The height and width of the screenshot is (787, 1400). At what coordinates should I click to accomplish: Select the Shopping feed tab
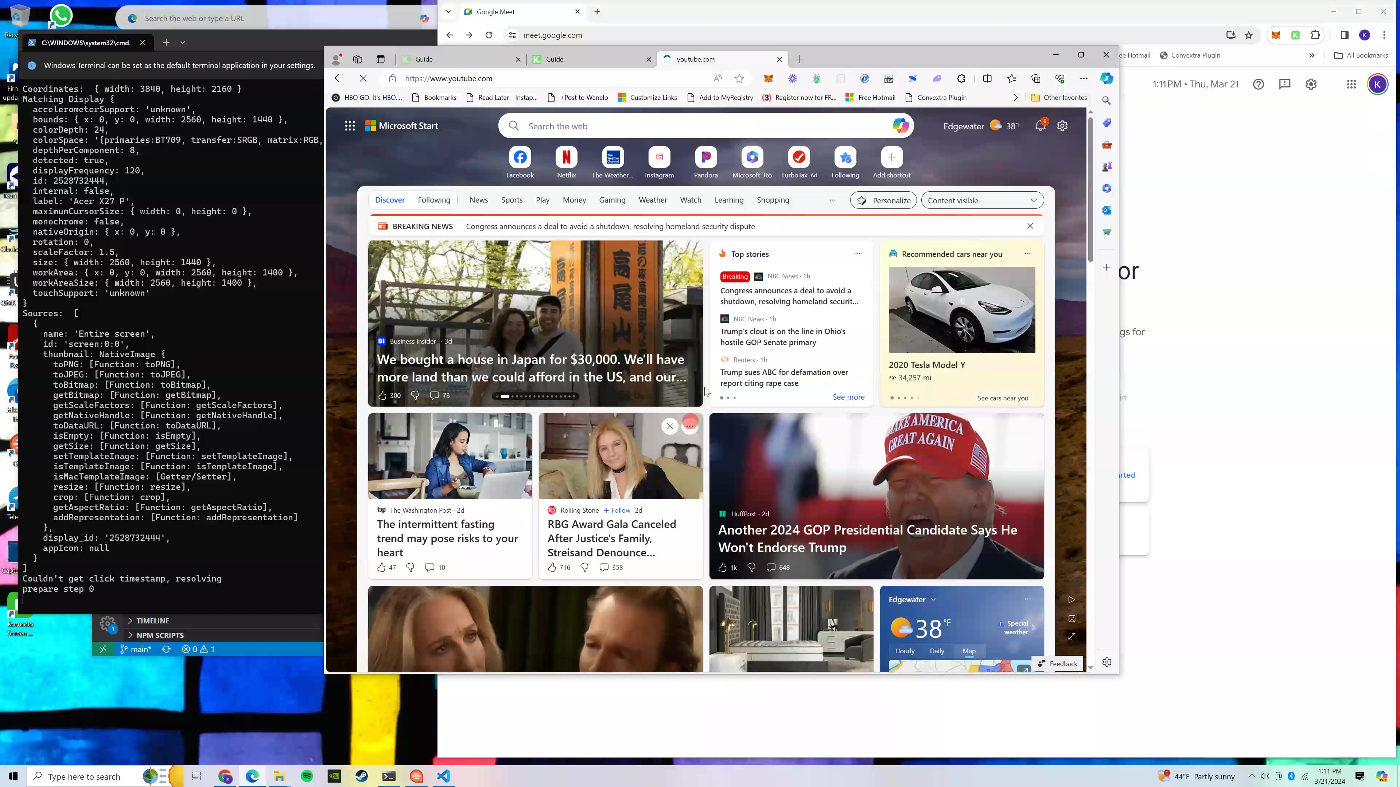tap(773, 200)
